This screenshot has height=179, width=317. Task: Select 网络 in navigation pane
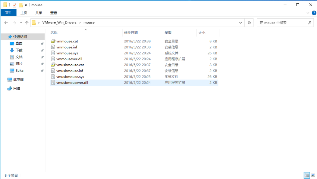[17, 88]
